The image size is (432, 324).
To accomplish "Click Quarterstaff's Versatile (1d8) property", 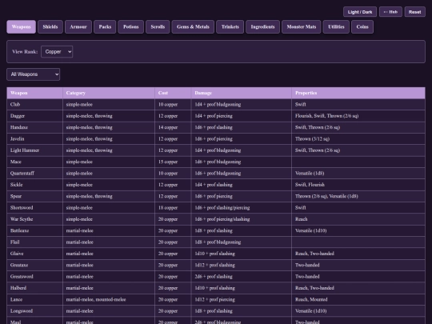I will click(310, 174).
